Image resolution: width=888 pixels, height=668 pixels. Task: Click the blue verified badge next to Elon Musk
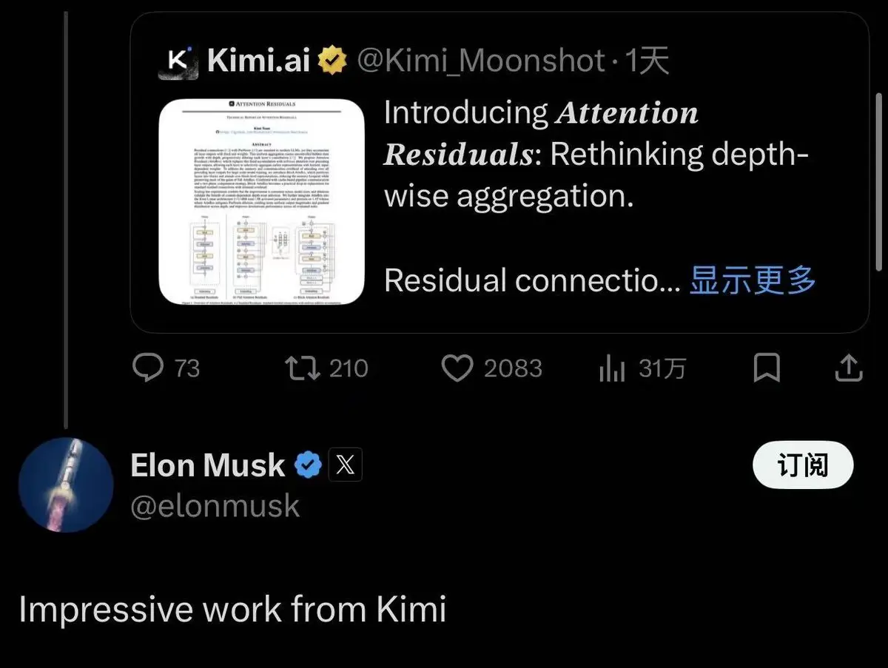(x=309, y=465)
